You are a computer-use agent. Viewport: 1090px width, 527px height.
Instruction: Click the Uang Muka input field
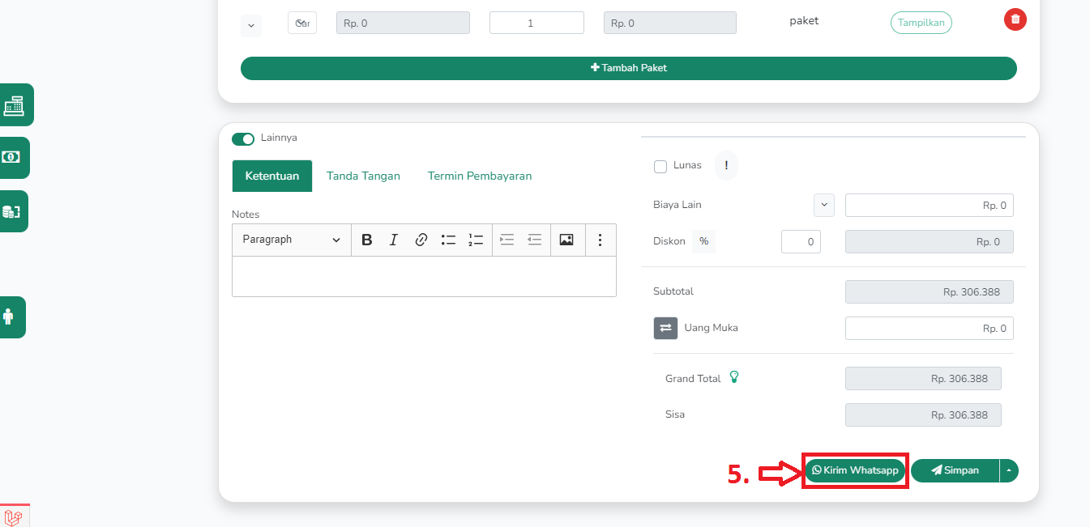[x=929, y=328]
